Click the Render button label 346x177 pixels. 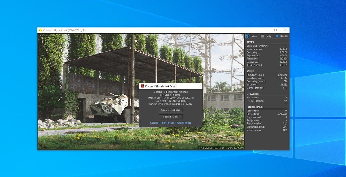[284, 36]
